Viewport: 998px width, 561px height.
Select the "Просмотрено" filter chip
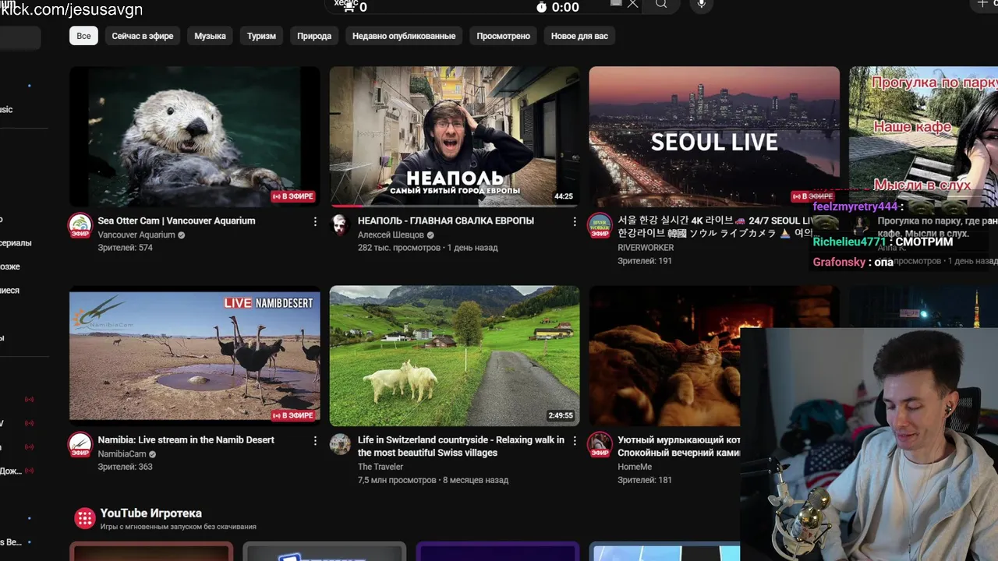tap(503, 36)
